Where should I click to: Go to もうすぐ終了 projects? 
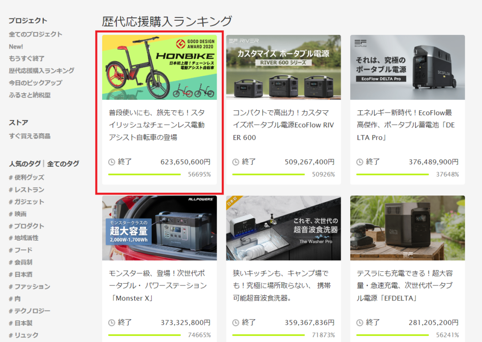pos(27,58)
